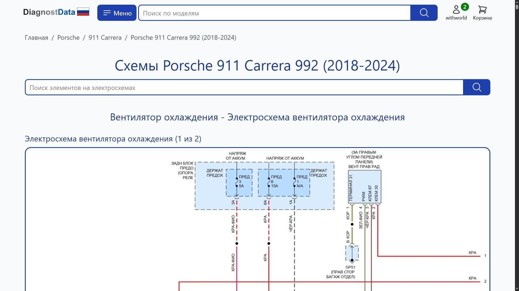Go to the Главная breadcrumb link
519x291 pixels.
(x=36, y=38)
